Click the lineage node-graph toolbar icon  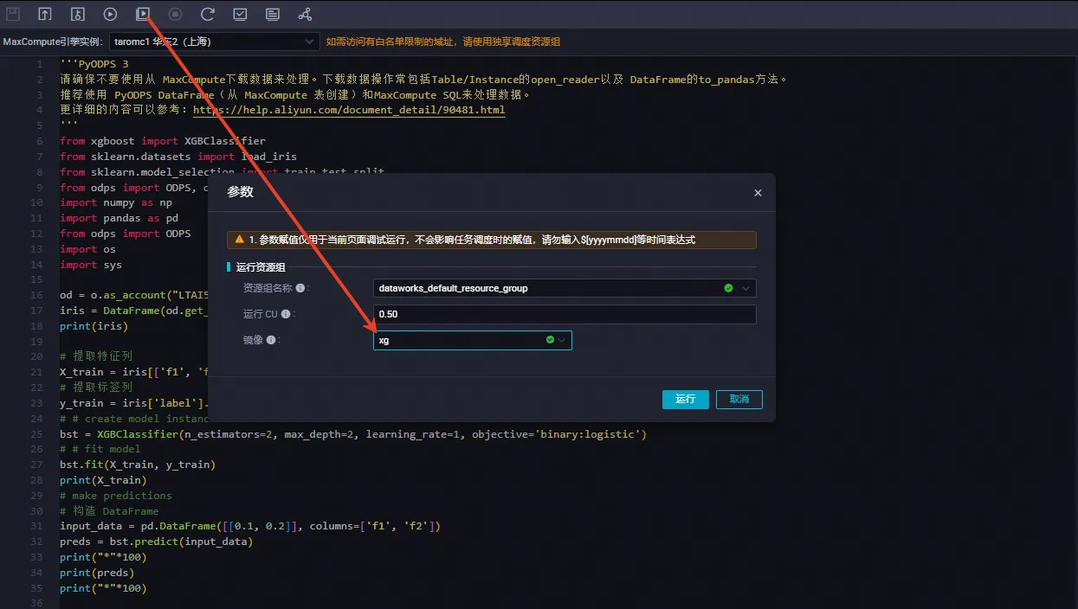click(x=305, y=14)
